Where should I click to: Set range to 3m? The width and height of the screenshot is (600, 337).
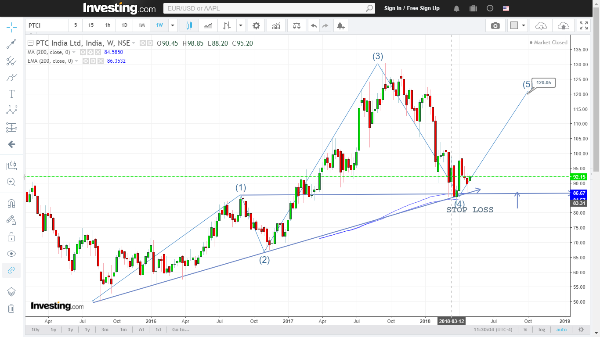click(105, 330)
